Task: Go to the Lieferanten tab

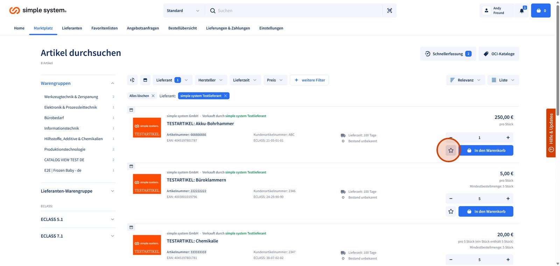Action: 72,28
